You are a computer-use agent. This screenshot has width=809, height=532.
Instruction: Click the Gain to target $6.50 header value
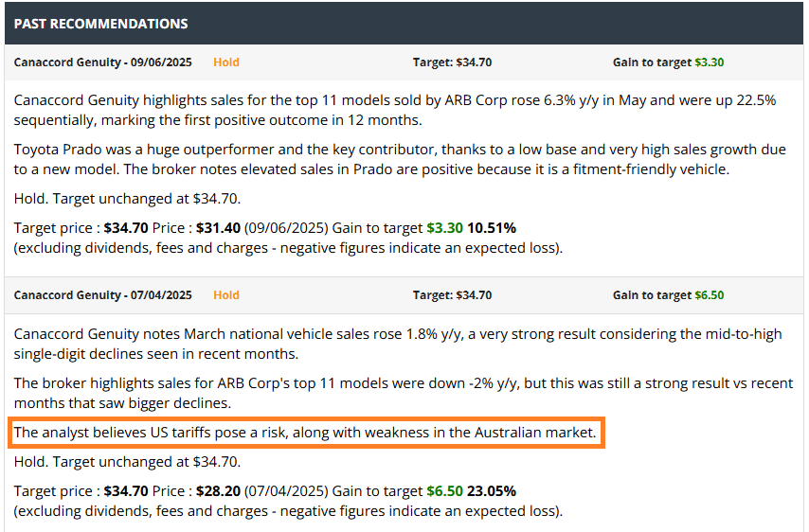pyautogui.click(x=709, y=295)
